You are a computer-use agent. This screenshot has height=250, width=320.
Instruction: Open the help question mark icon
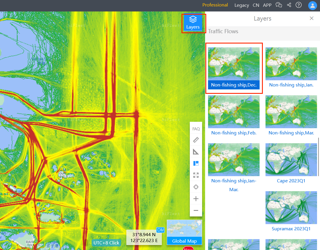[x=298, y=5]
